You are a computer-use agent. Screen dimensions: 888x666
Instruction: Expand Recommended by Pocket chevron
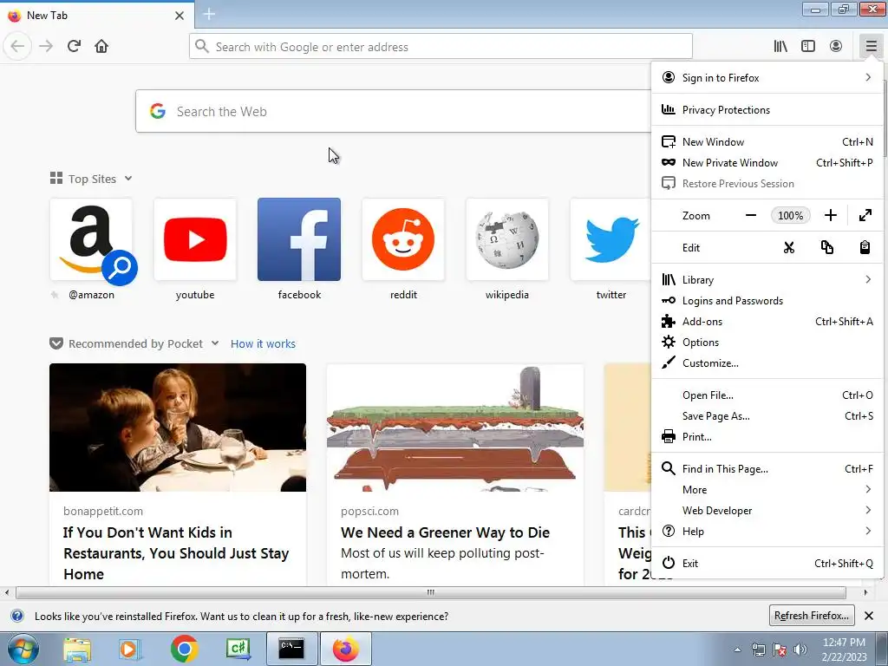tap(215, 343)
